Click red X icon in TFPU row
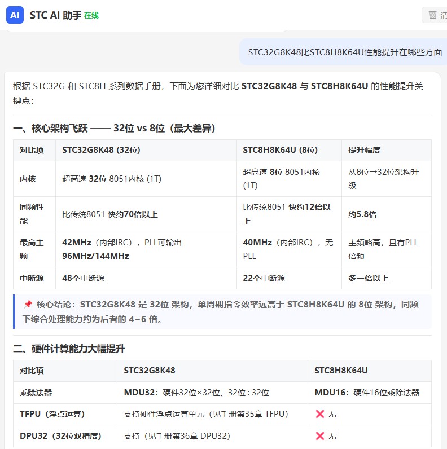 point(320,414)
